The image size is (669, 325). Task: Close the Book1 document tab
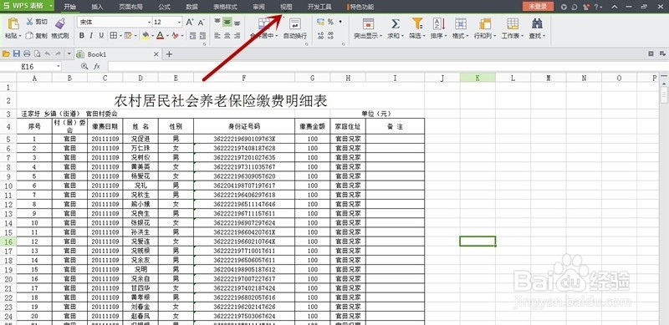click(156, 54)
